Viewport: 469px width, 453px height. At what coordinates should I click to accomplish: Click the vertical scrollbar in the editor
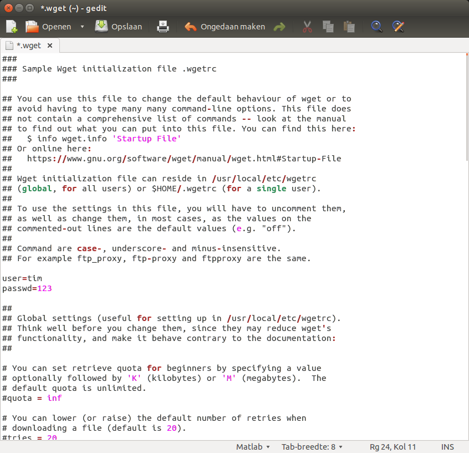465,111
